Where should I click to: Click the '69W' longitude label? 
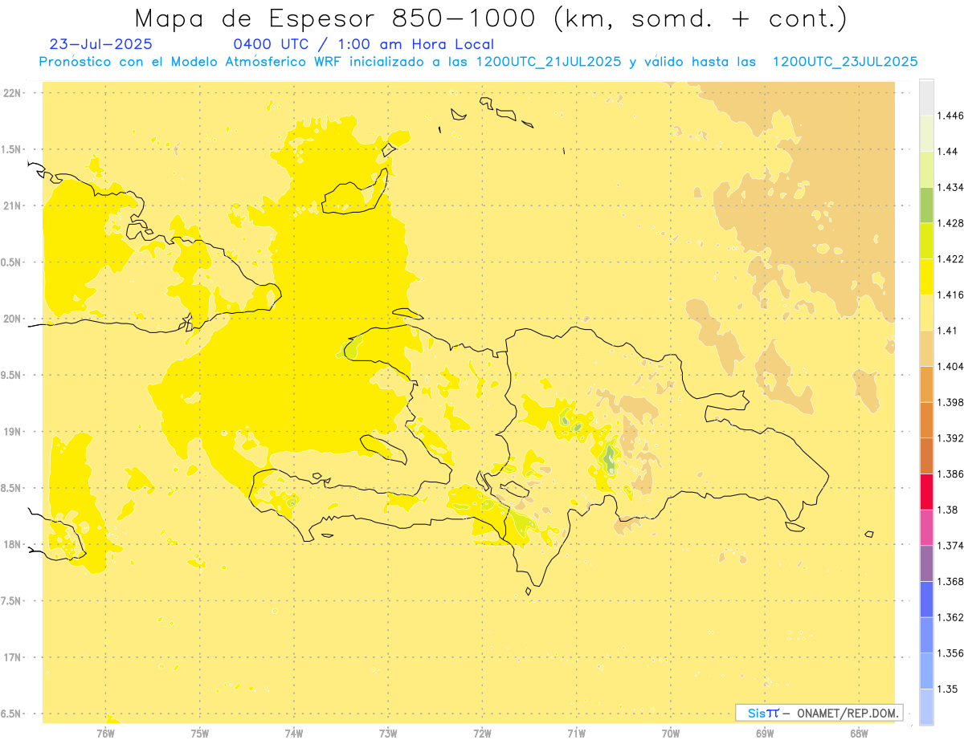click(x=765, y=733)
